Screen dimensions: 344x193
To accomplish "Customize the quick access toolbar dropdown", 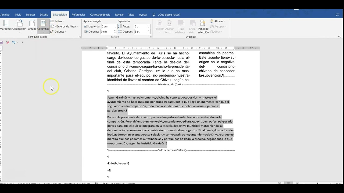I will coord(22,42).
